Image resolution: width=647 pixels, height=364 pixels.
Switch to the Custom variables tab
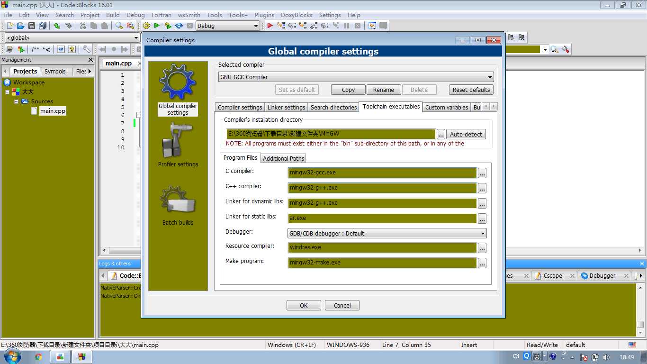447,107
